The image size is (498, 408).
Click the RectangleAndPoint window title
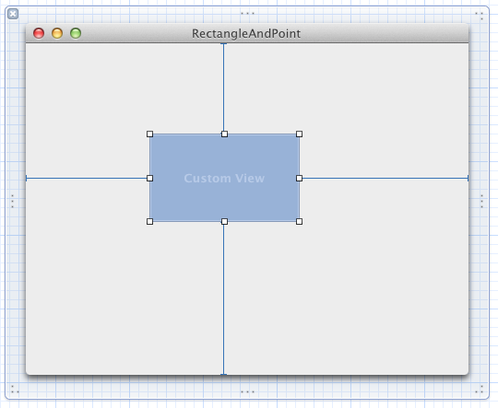[x=246, y=34]
